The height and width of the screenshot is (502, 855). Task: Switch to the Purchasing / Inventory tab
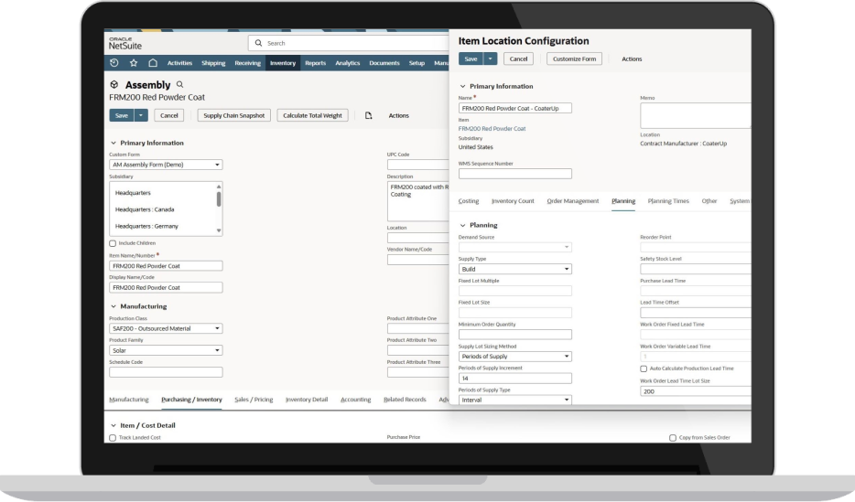tap(191, 400)
